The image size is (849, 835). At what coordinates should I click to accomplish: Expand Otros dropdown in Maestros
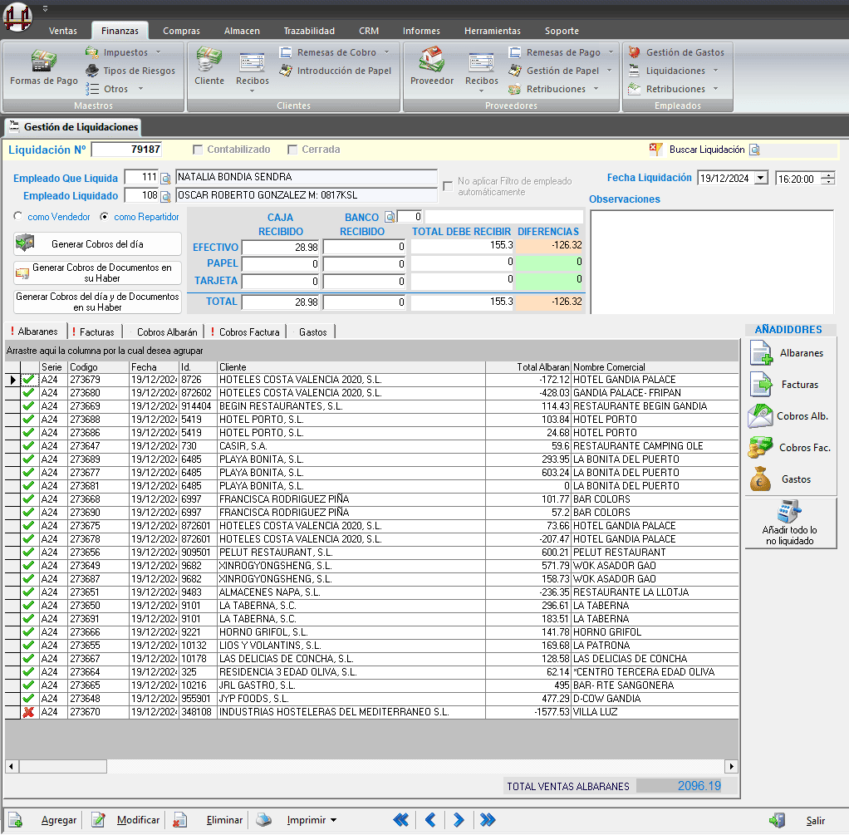[x=140, y=89]
